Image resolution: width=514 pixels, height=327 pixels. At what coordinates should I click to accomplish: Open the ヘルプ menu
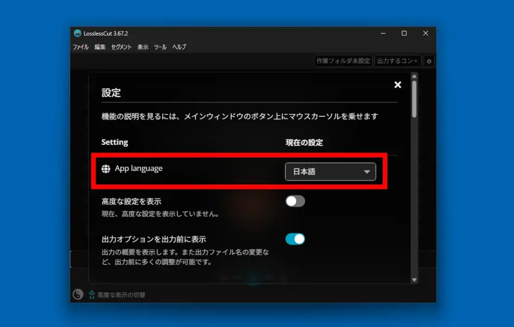pyautogui.click(x=178, y=47)
